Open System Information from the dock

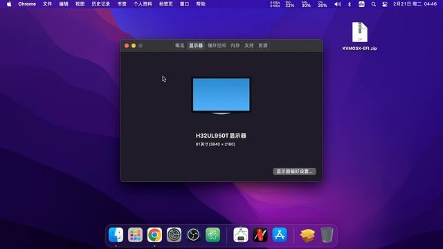[x=241, y=234]
